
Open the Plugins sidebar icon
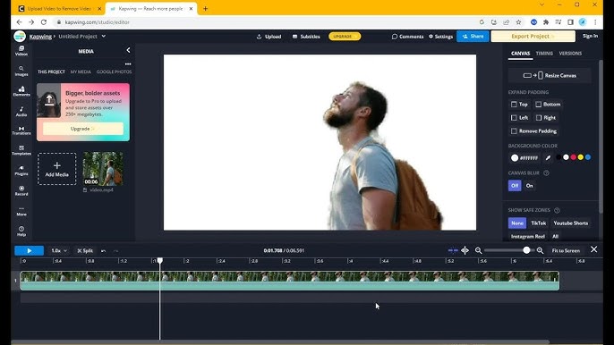pos(21,171)
